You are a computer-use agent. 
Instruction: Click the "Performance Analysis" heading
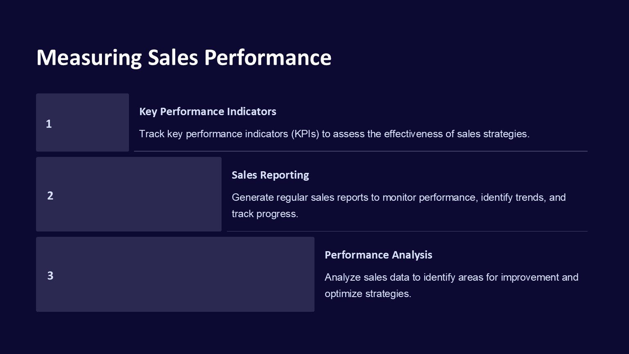click(x=378, y=255)
